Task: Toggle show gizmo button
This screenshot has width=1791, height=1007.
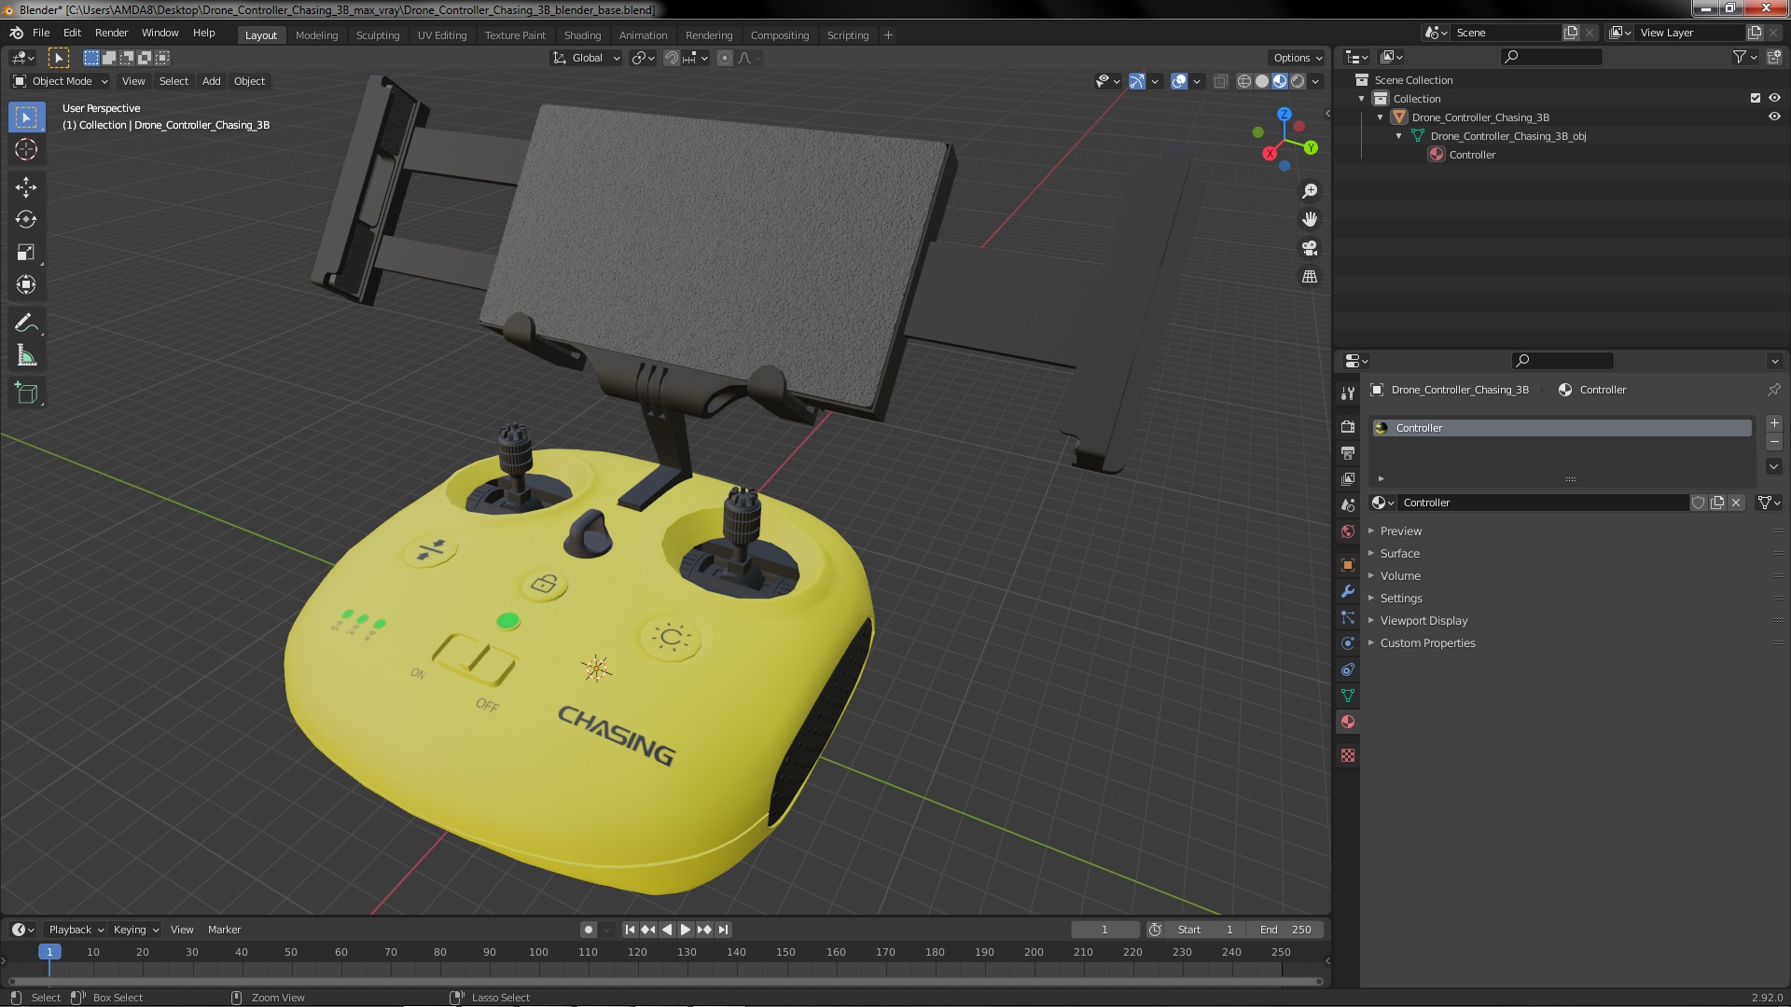Action: tap(1137, 81)
